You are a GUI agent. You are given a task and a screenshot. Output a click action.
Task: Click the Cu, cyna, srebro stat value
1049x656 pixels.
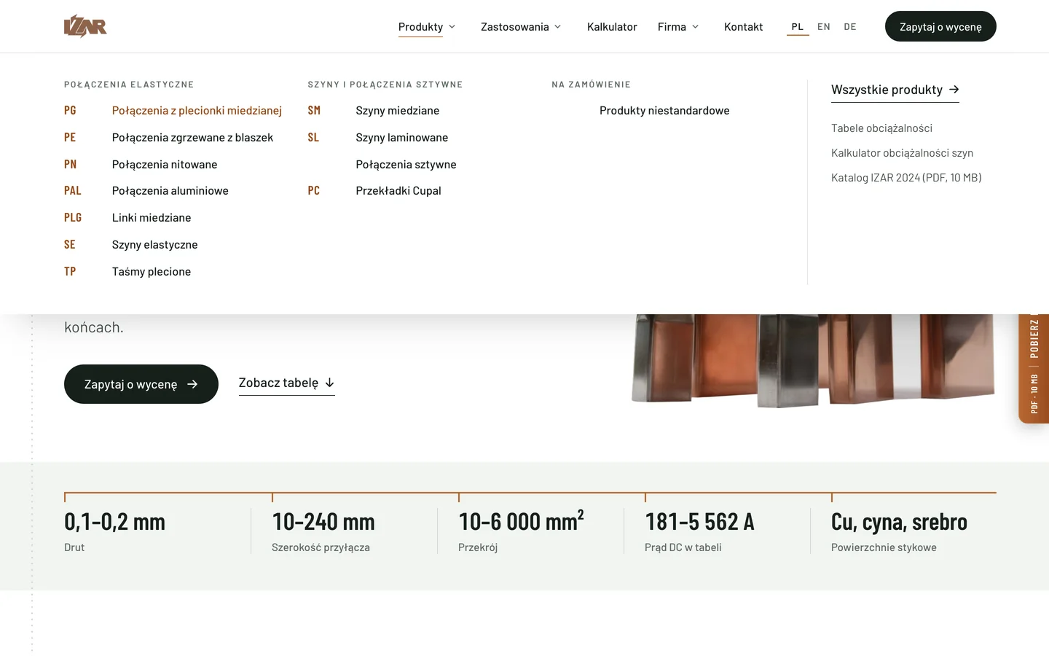click(899, 522)
